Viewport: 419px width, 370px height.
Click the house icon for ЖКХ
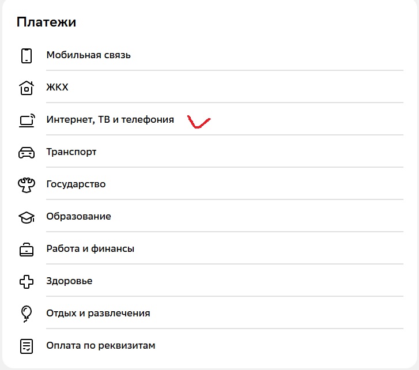[27, 88]
